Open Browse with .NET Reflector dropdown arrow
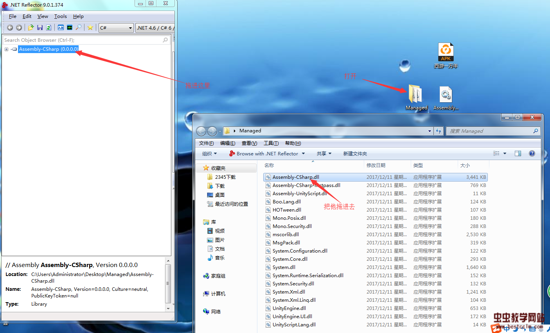The width and height of the screenshot is (550, 333). click(x=303, y=153)
